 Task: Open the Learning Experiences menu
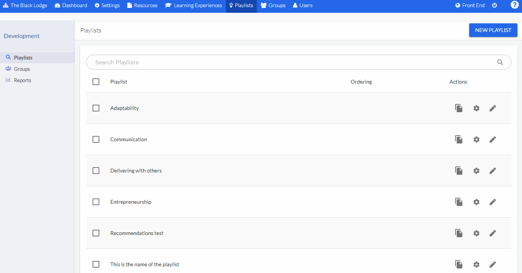[x=193, y=5]
